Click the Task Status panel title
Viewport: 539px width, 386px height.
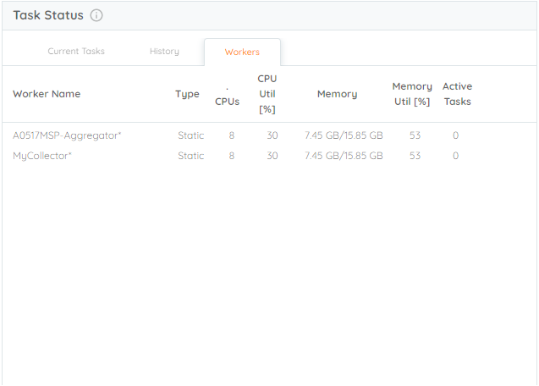coord(48,15)
